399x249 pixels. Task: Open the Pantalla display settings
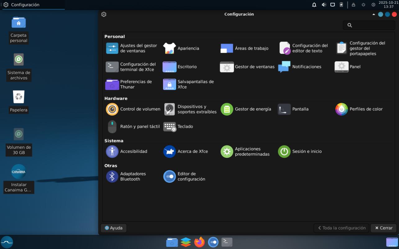[x=293, y=109]
